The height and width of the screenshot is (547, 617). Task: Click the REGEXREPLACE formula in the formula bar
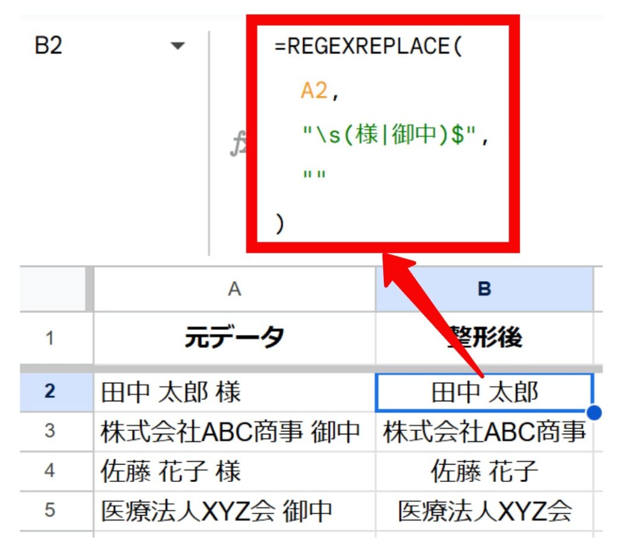(x=381, y=134)
